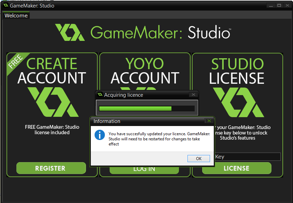Click OK in the Information dialog
293x203 pixels.
click(x=199, y=158)
